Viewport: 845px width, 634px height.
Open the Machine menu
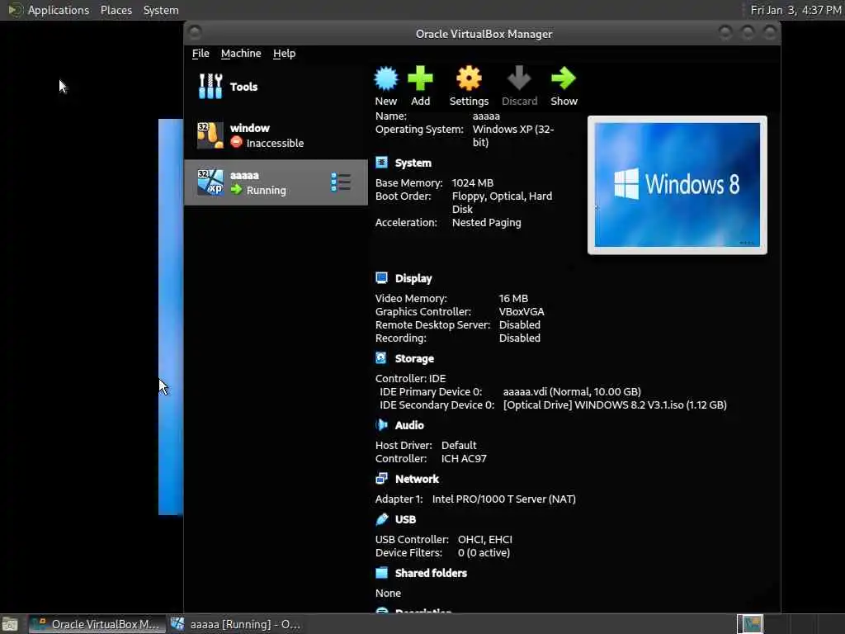[241, 54]
